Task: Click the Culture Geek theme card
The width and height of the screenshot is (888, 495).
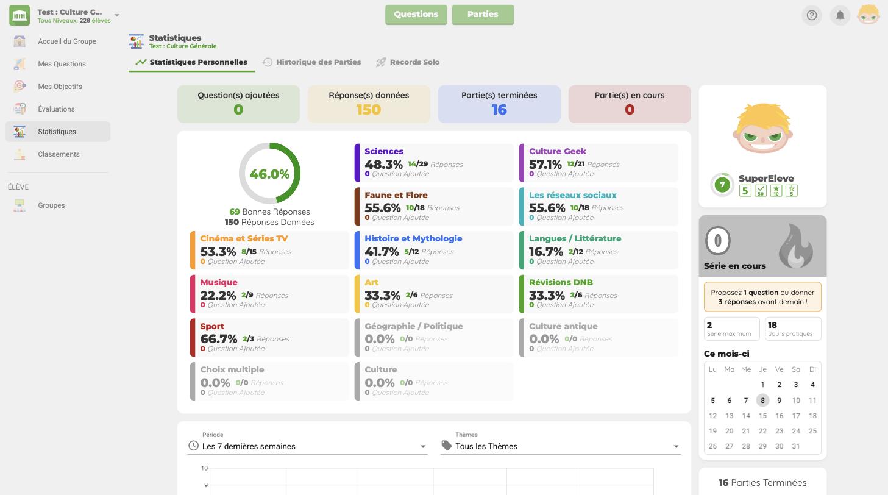Action: pos(599,163)
